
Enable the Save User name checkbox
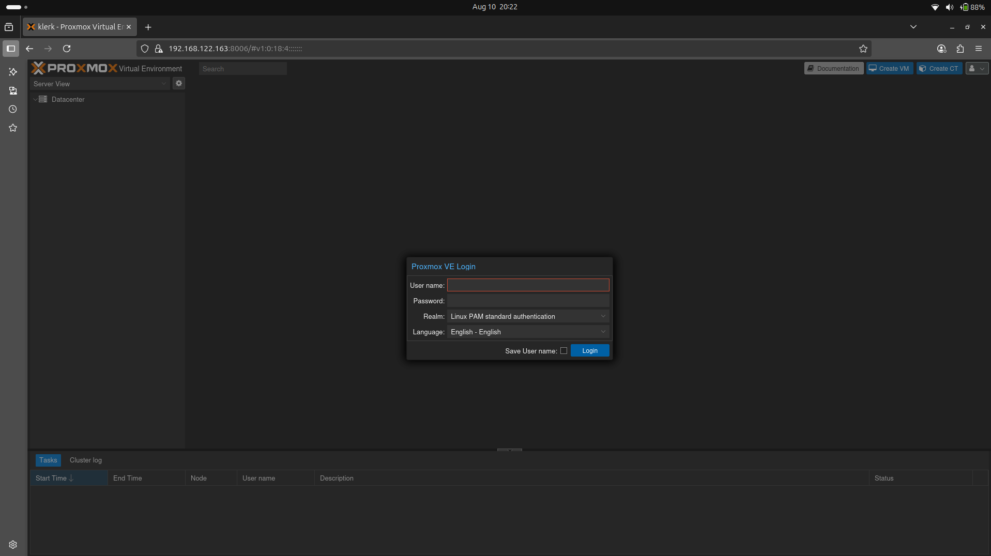click(563, 350)
